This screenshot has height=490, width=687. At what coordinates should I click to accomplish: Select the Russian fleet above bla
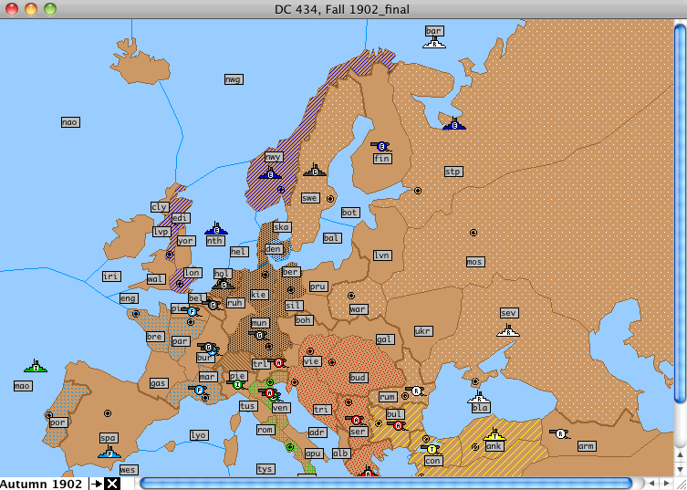479,398
